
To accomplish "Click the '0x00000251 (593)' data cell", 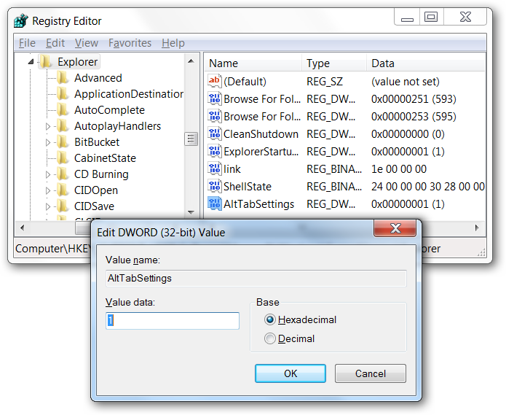I will point(414,99).
